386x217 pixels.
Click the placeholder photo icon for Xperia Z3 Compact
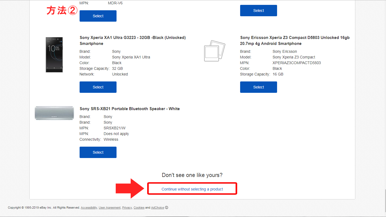(214, 51)
